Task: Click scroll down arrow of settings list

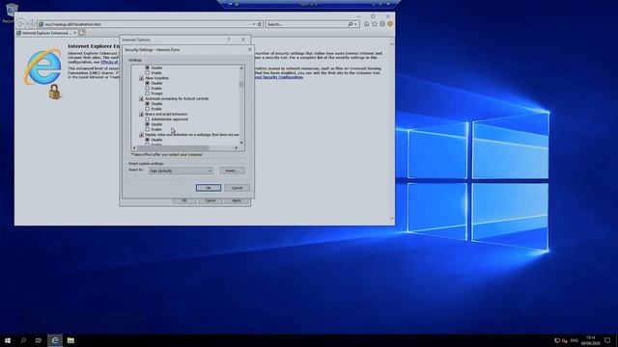Action: click(241, 143)
